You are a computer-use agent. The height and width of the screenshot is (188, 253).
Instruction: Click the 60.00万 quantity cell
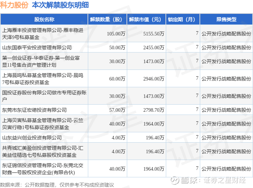(x=117, y=79)
